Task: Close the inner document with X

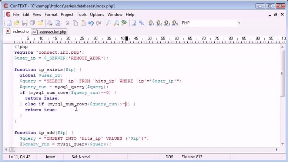Action: pyautogui.click(x=282, y=14)
